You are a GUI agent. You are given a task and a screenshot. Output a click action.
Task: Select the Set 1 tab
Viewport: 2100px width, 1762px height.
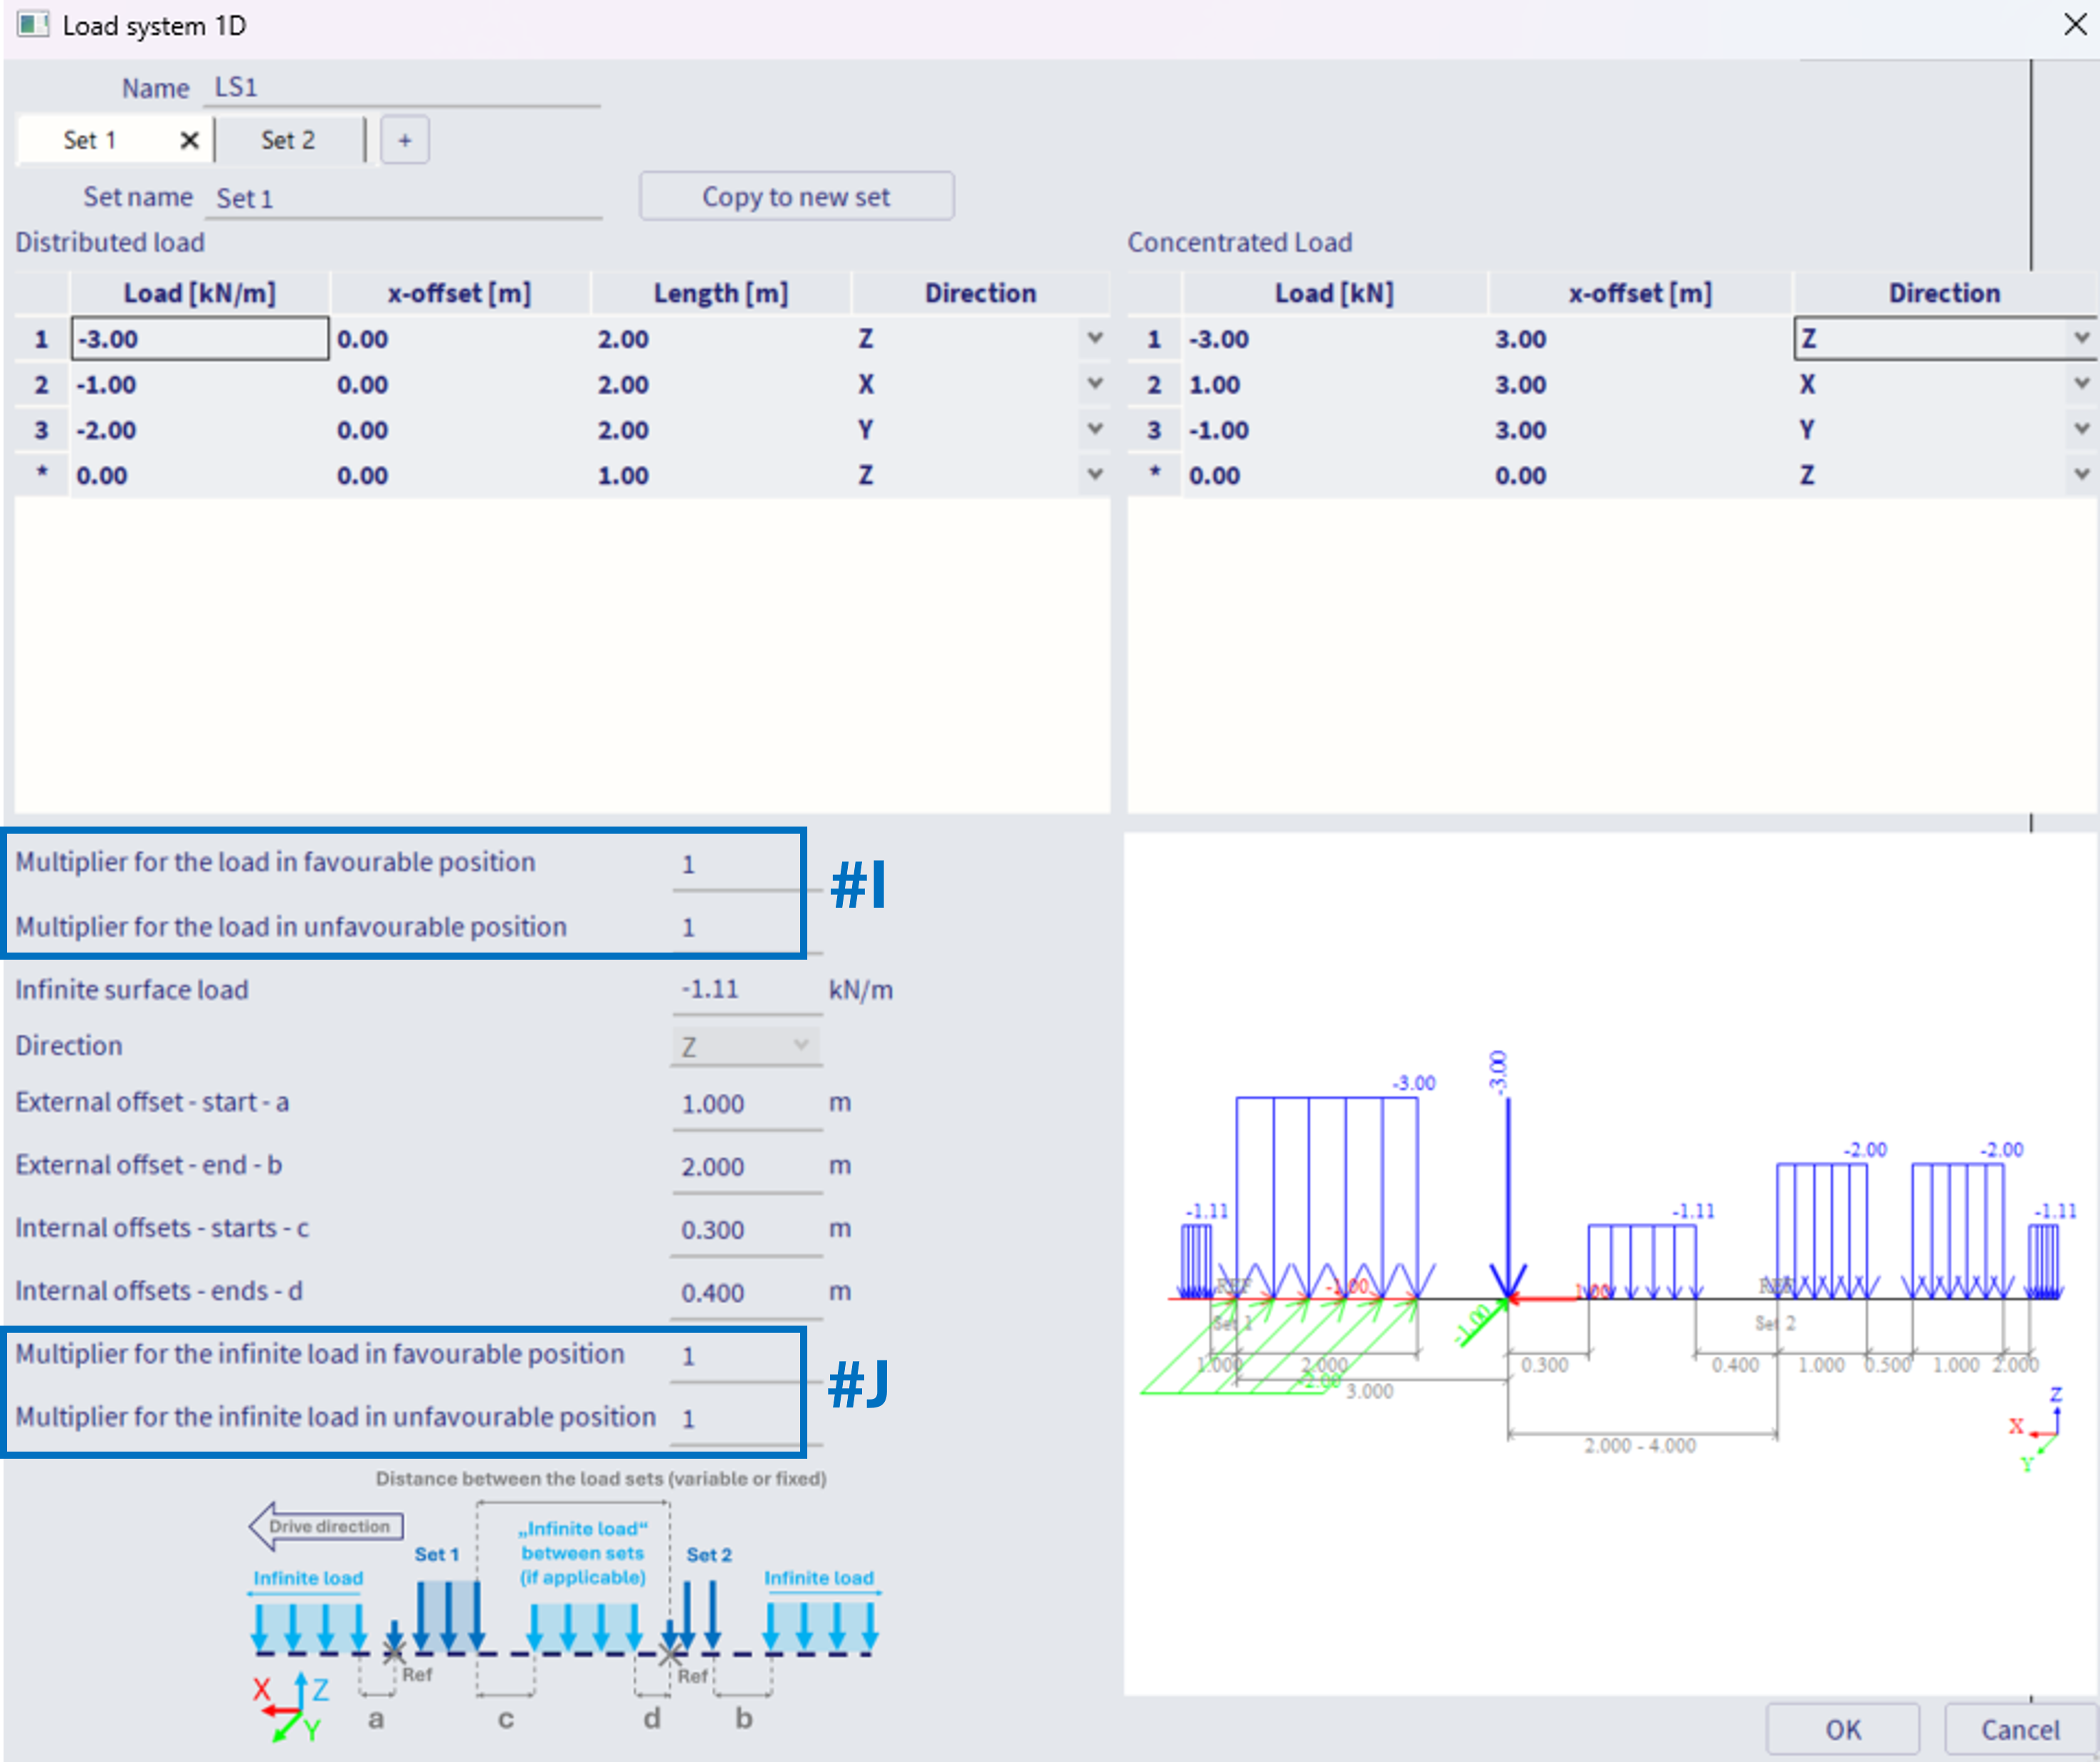coord(90,140)
